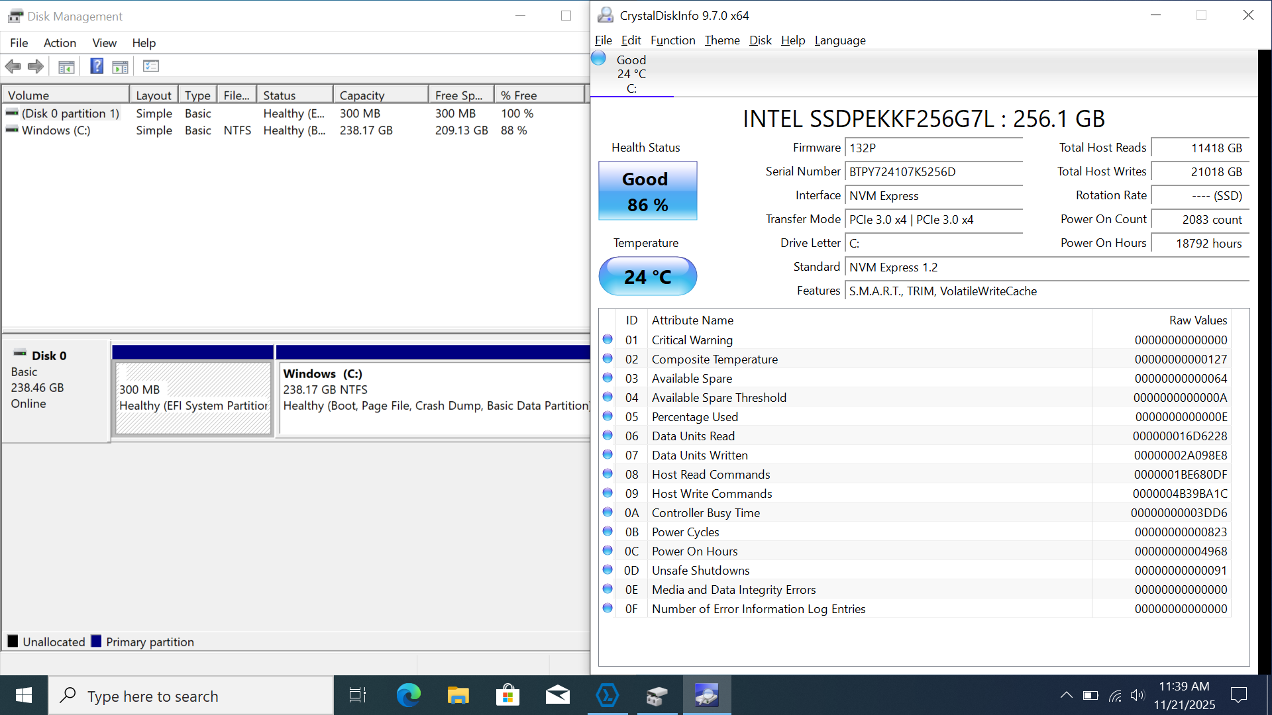Open the Action menu in Disk Management
Screen dimensions: 1272x715
[x=60, y=43]
